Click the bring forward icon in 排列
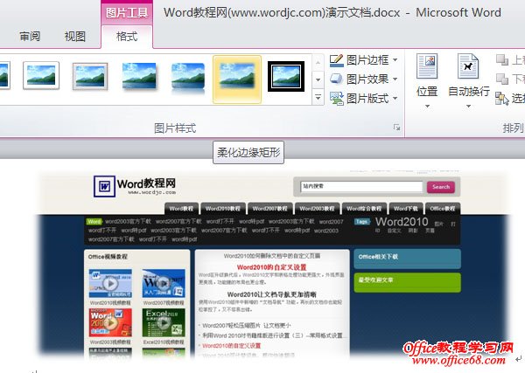525x373 pixels. (502, 60)
